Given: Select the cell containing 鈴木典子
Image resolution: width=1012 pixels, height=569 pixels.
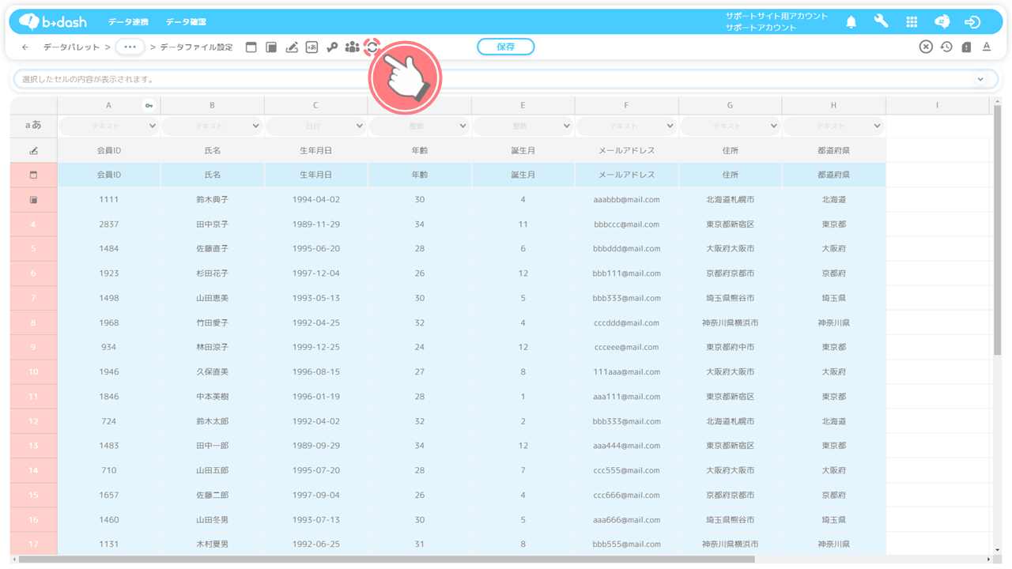Looking at the screenshot, I should (x=212, y=200).
